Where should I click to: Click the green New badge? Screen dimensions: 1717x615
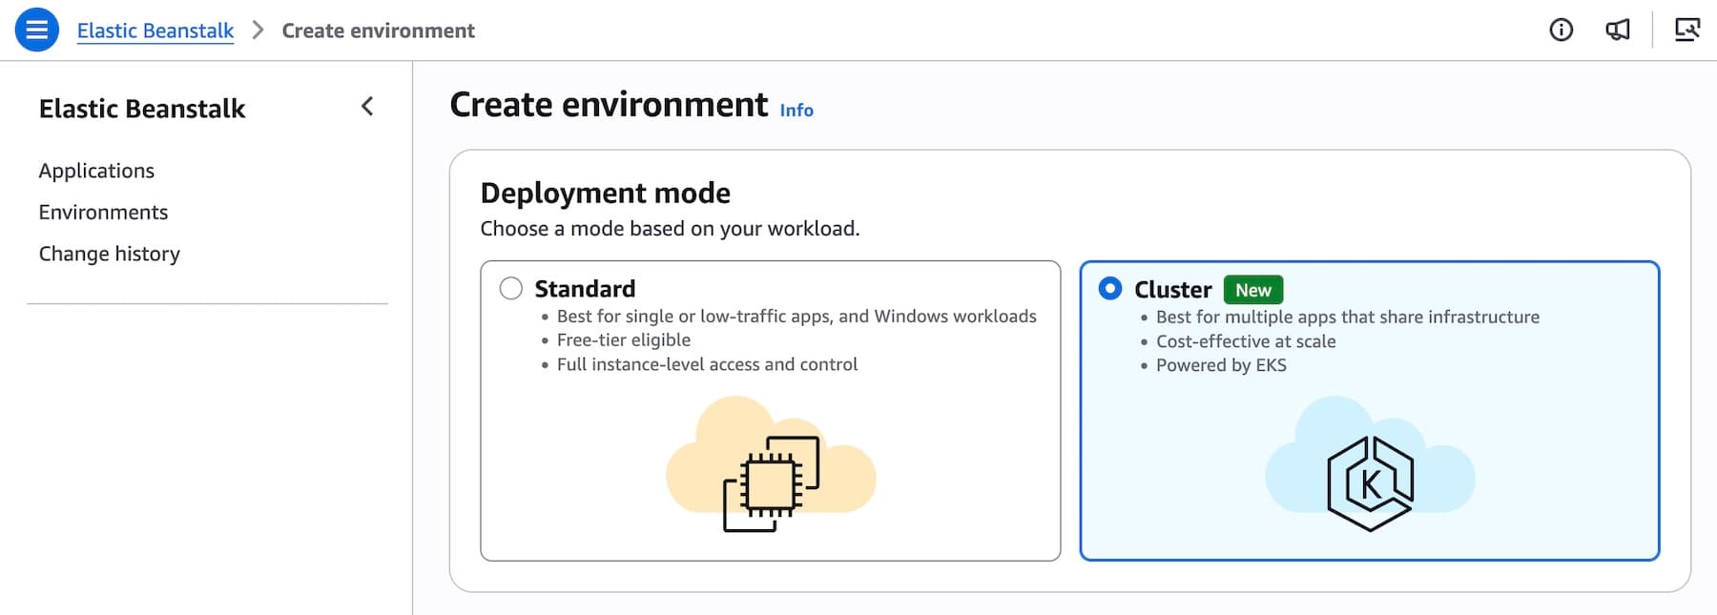click(1253, 290)
